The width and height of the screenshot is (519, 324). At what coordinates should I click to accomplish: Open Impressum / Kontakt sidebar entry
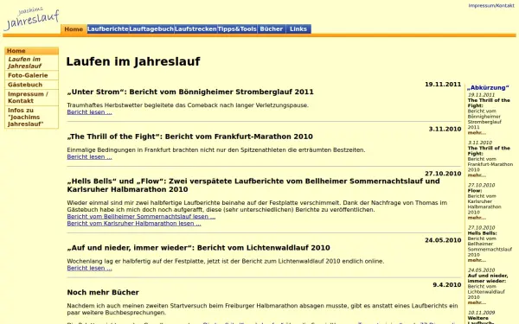[x=31, y=98]
